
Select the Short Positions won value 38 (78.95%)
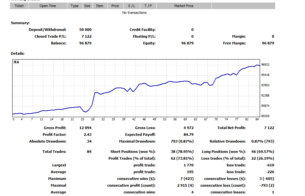[x=181, y=152]
